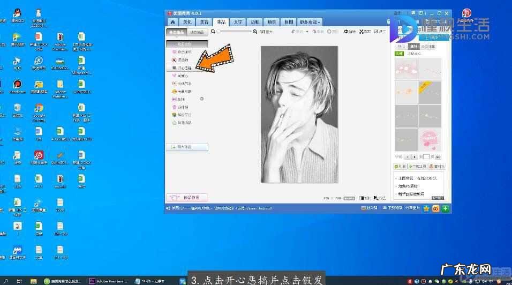This screenshot has width=512, height=285.
Task: Expand the 配饰 category round arrow
Action: point(202,99)
